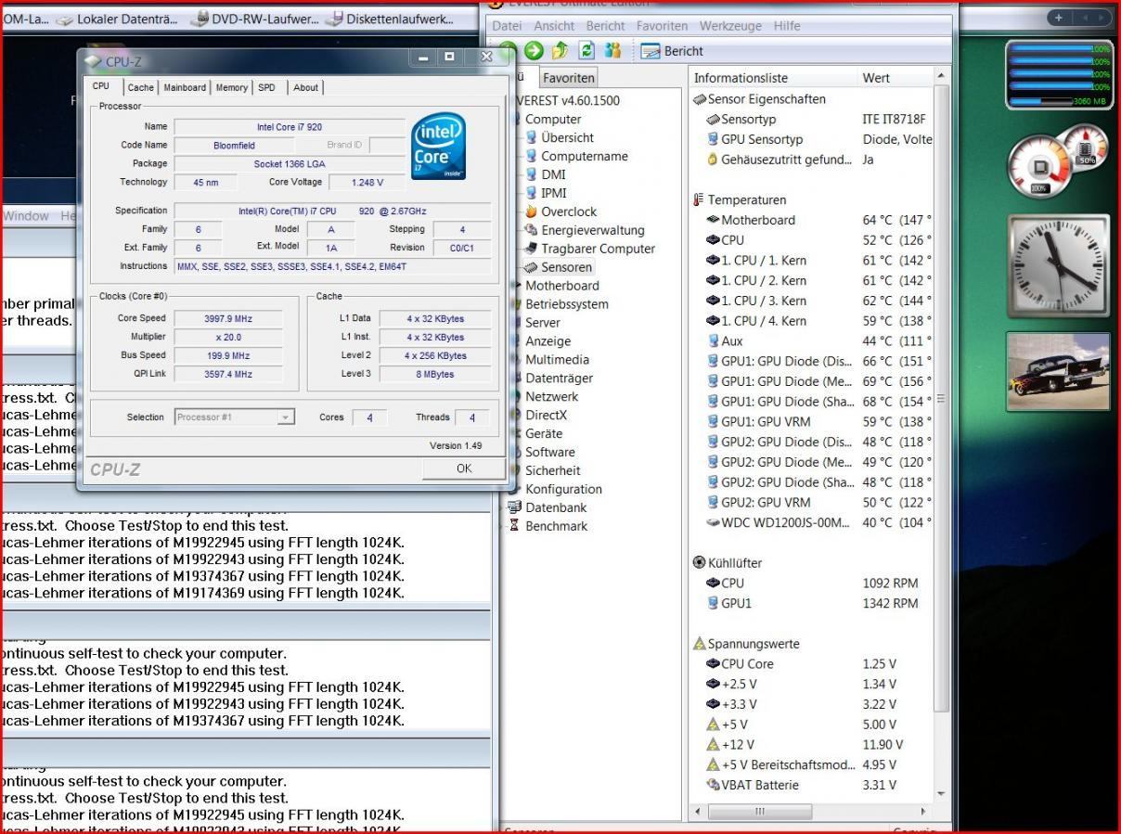The height and width of the screenshot is (834, 1121).
Task: Switch to the SPD tab in CPU-Z
Action: 266,87
